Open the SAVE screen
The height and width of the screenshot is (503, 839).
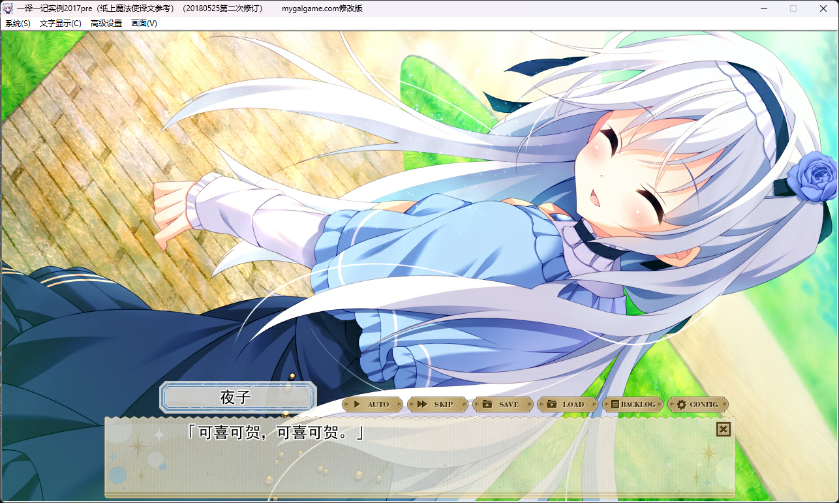click(502, 404)
